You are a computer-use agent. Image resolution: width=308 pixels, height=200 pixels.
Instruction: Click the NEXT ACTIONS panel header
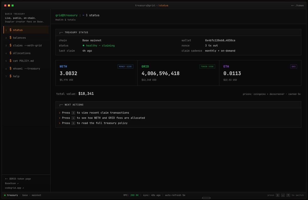[x=178, y=105]
